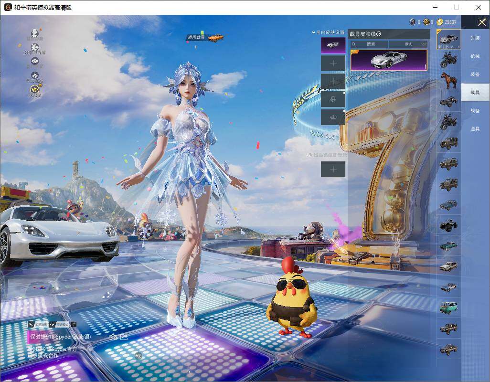
Task: Select the silver Porsche skin card
Action: (x=388, y=60)
